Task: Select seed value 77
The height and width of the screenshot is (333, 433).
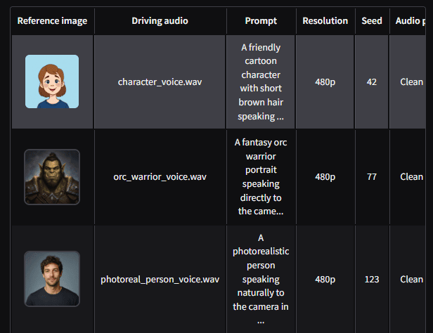Action: 372,177
